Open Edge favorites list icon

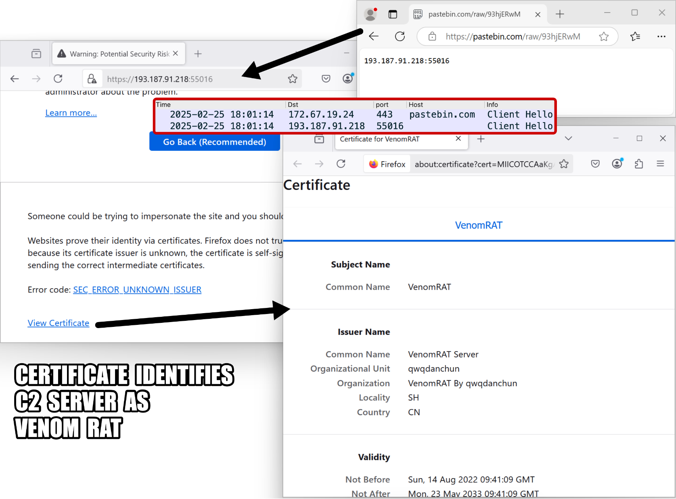click(635, 37)
